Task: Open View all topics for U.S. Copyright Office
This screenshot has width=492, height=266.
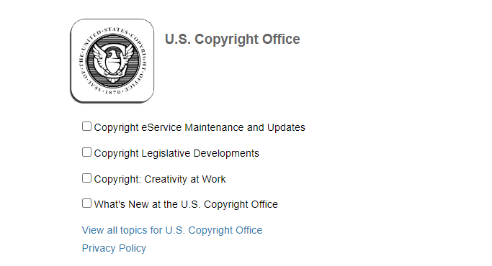Action: [172, 230]
